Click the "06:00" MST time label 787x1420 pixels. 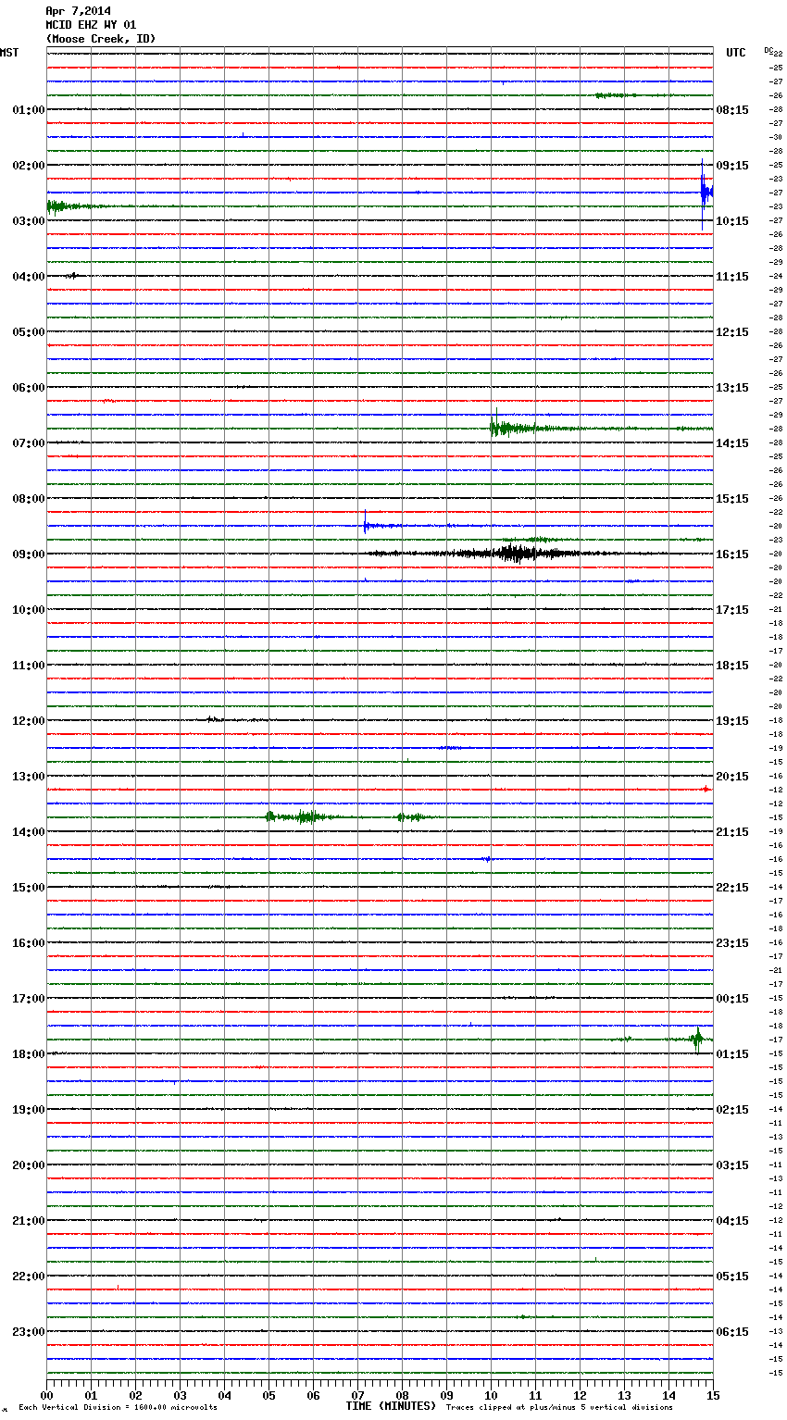pos(28,388)
